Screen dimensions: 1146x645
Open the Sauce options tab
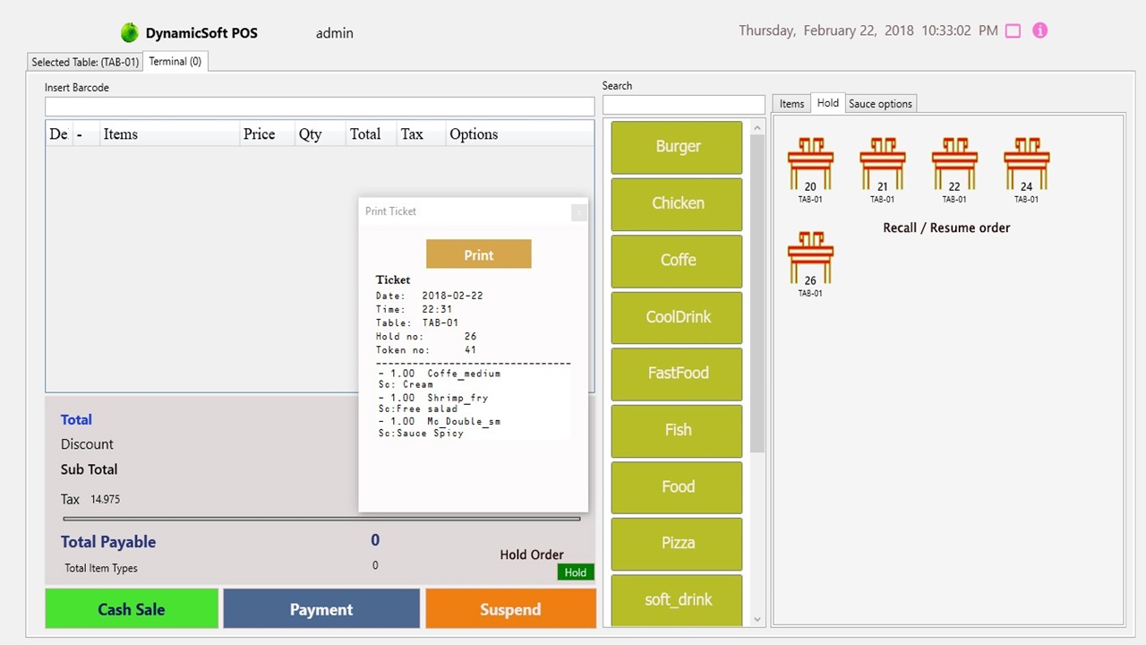[880, 103]
